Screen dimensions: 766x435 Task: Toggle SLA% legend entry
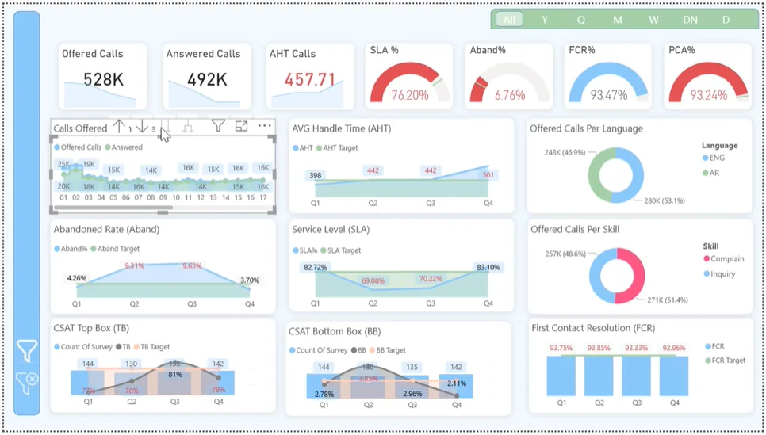305,250
